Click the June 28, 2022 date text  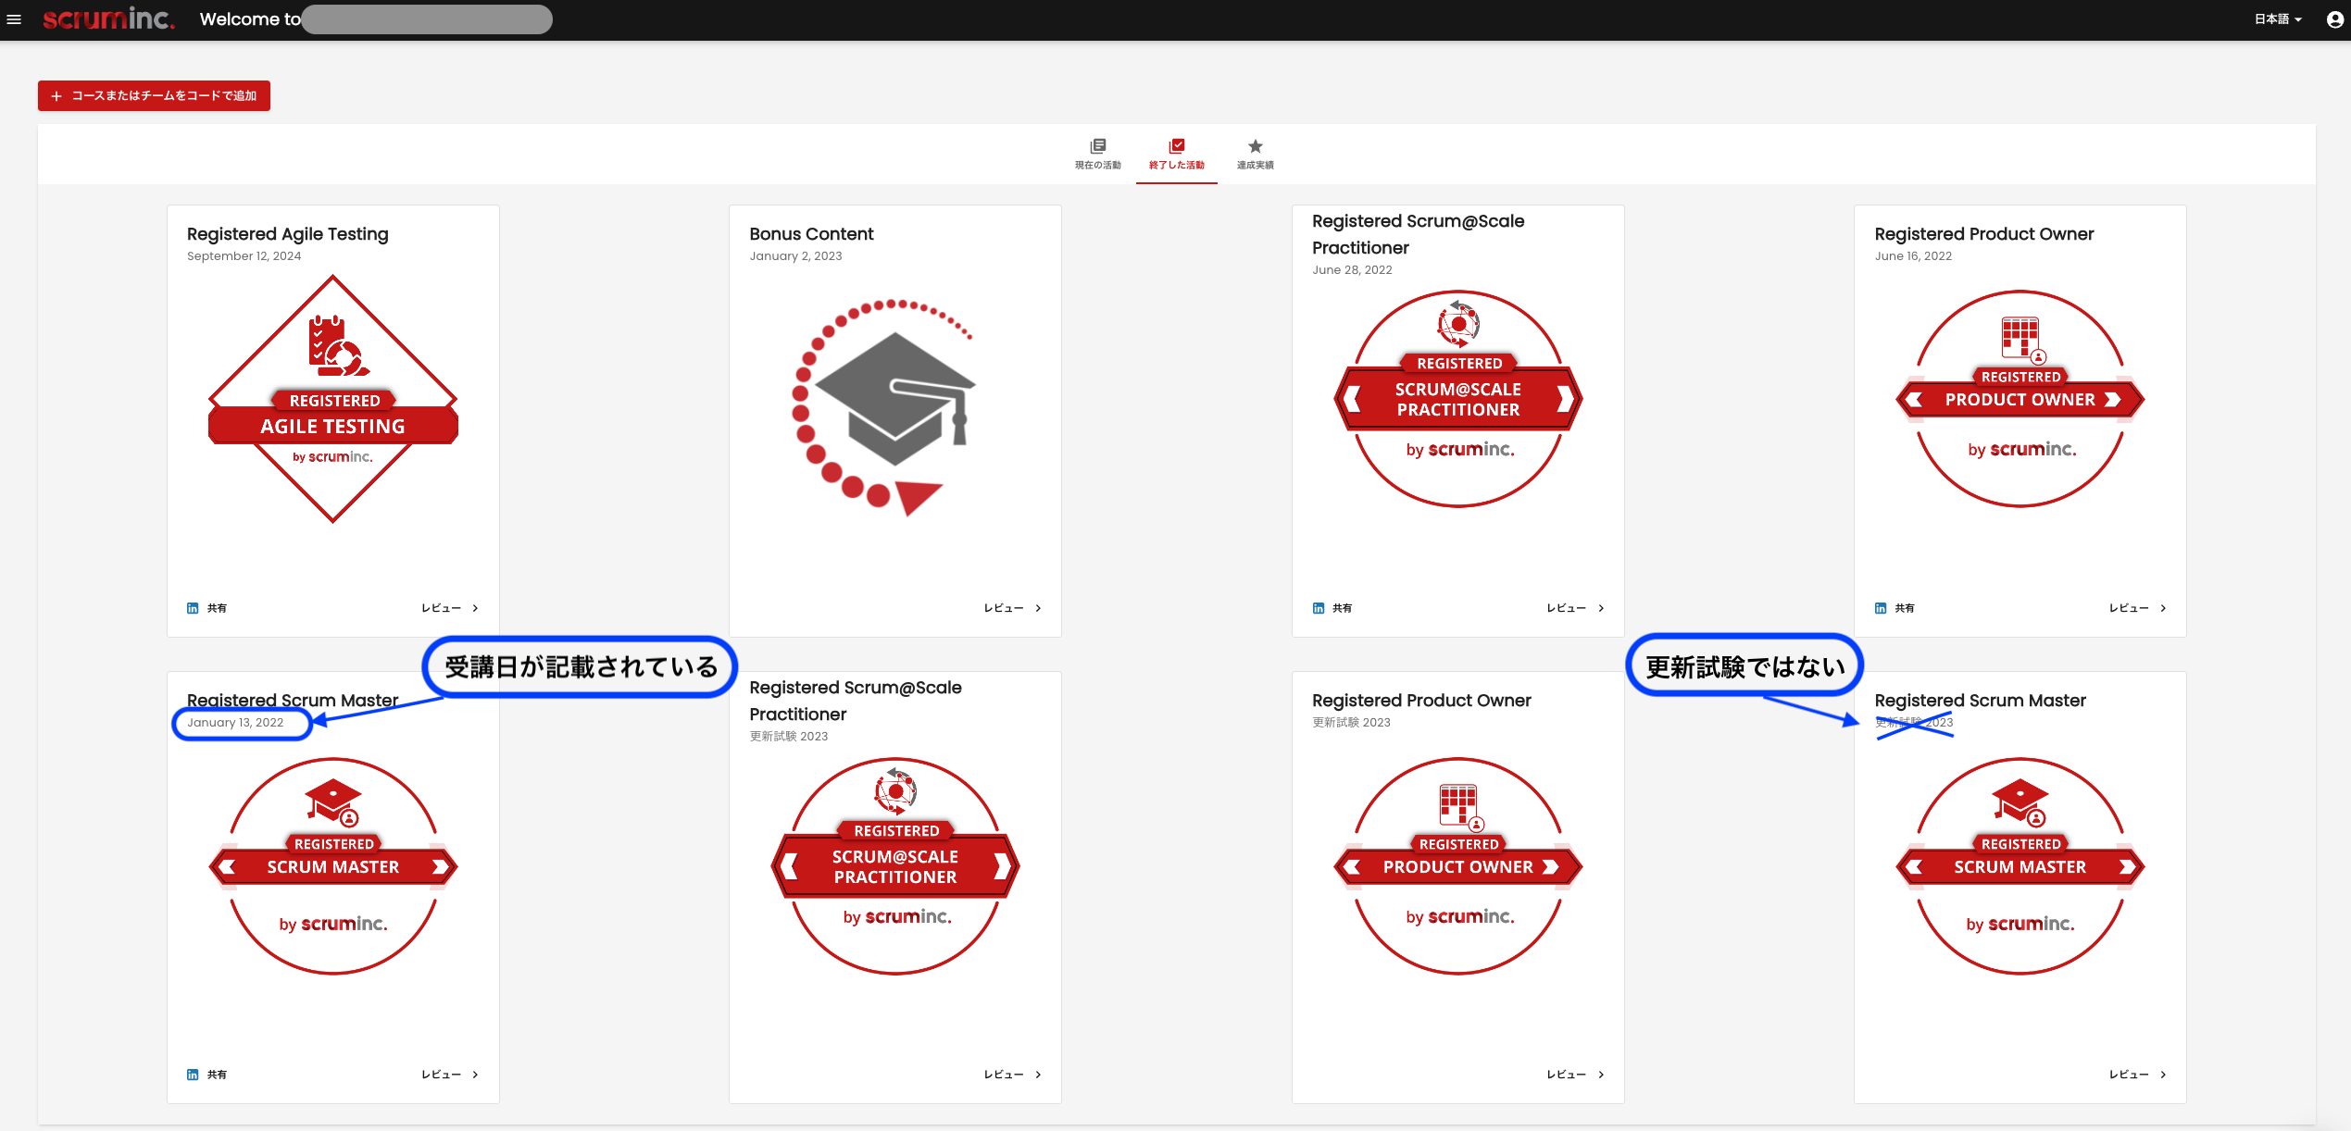(x=1352, y=270)
